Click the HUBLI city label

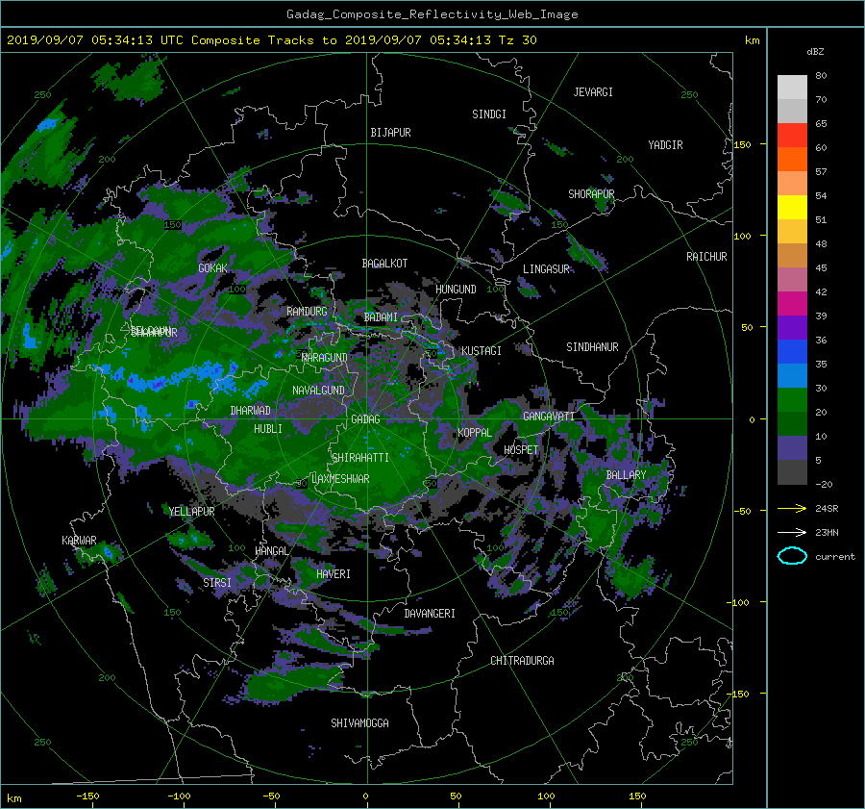point(268,429)
